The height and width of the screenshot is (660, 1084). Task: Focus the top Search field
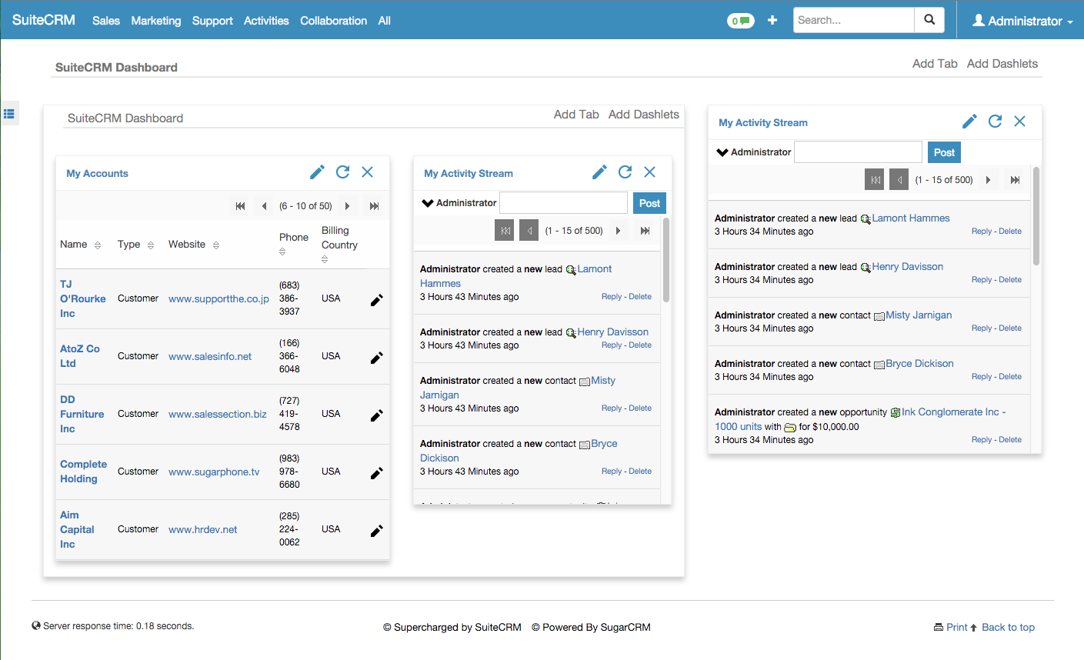[854, 20]
